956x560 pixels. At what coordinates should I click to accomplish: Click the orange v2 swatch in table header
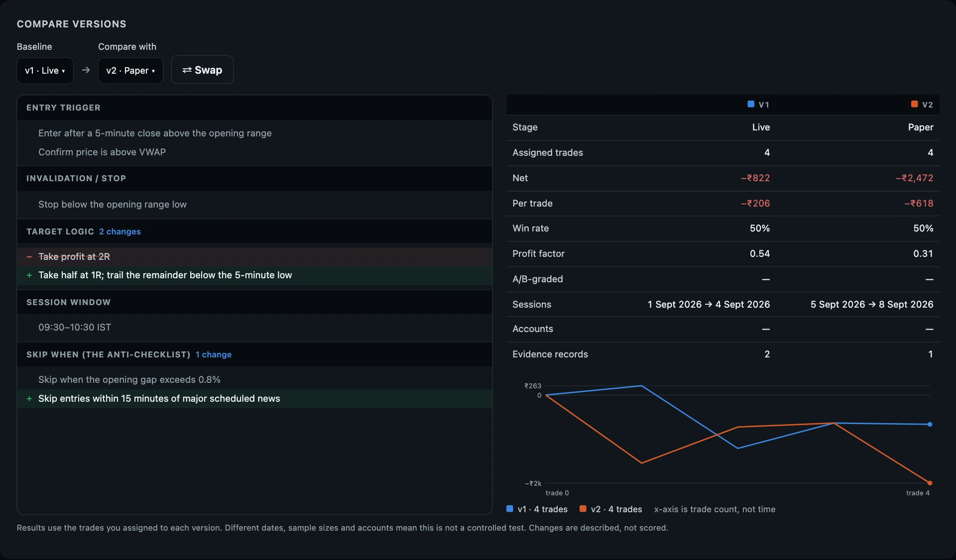[x=914, y=104]
